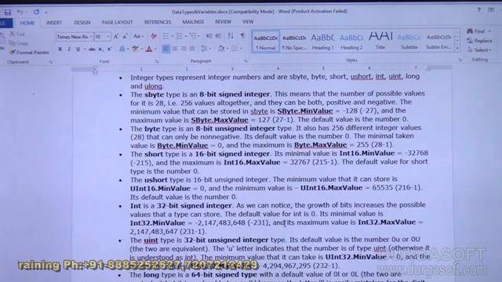
Task: Open the INSERT ribbon tab
Action: tap(54, 23)
